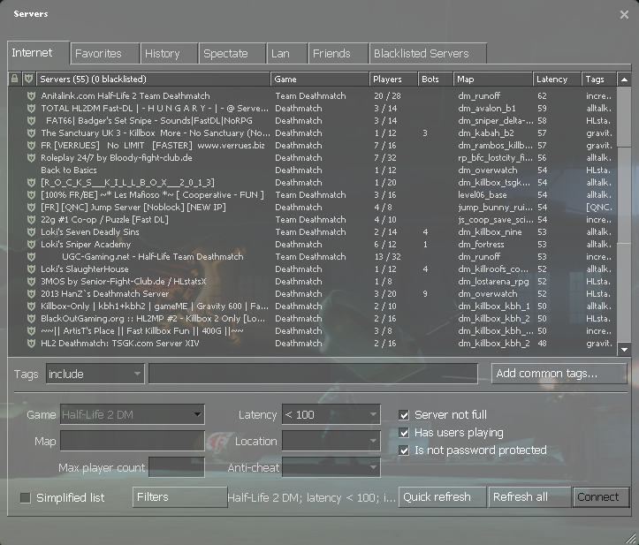Screen dimensions: 639x545
Task: Sort by password lock icon column
Action: click(14, 79)
